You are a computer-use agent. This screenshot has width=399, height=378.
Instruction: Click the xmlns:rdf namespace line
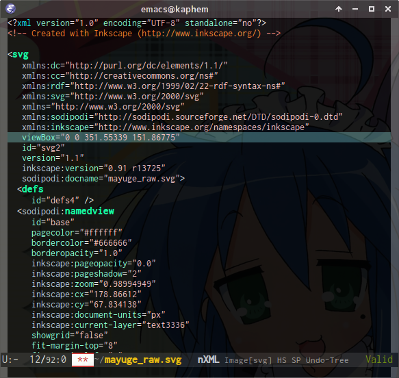153,86
